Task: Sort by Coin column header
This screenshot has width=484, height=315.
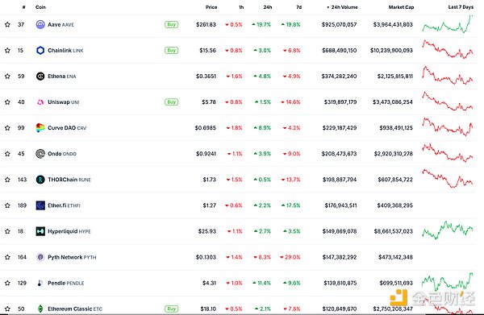Action: pyautogui.click(x=40, y=7)
